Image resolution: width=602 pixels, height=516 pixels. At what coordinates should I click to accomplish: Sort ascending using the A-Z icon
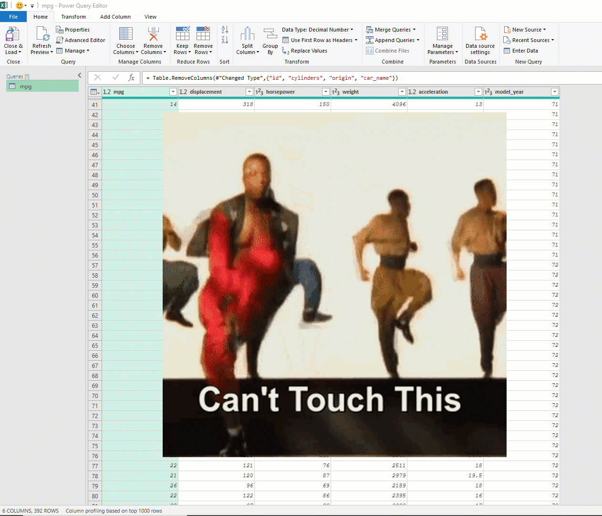click(225, 30)
